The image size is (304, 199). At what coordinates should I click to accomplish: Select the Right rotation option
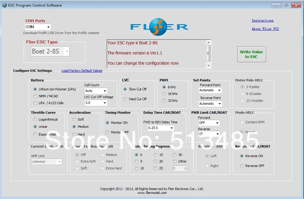tap(212, 166)
